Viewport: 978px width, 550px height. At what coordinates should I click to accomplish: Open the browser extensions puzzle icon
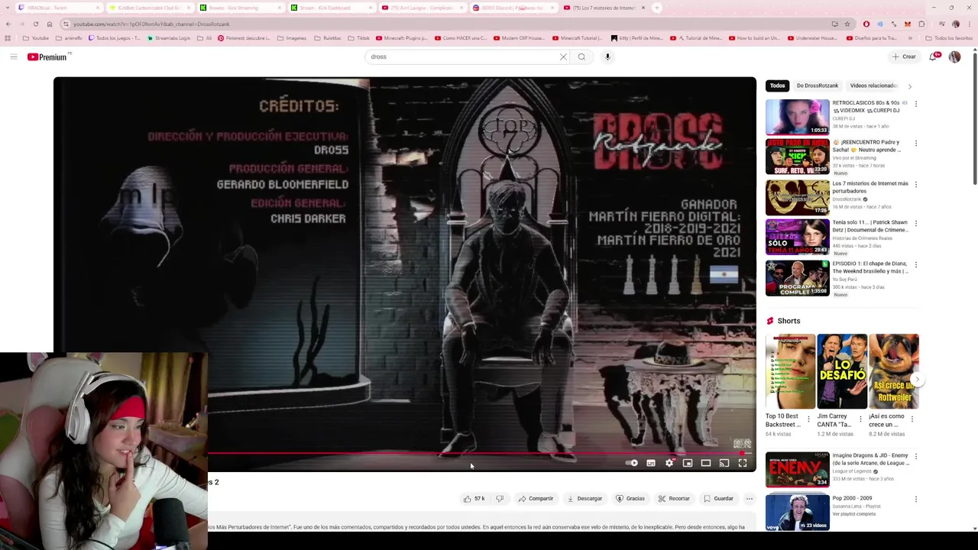[922, 24]
